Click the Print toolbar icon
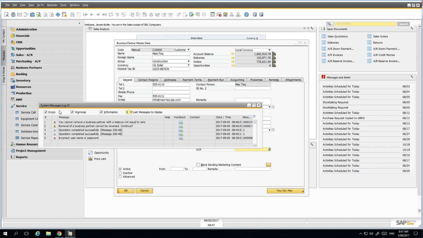 (13, 15)
